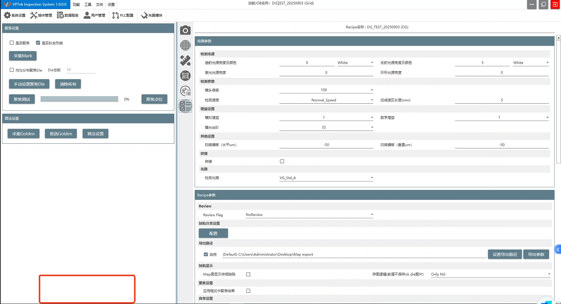The width and height of the screenshot is (561, 304).
Task: Open the Review Flag NoReview dropdown
Action: tap(309, 215)
